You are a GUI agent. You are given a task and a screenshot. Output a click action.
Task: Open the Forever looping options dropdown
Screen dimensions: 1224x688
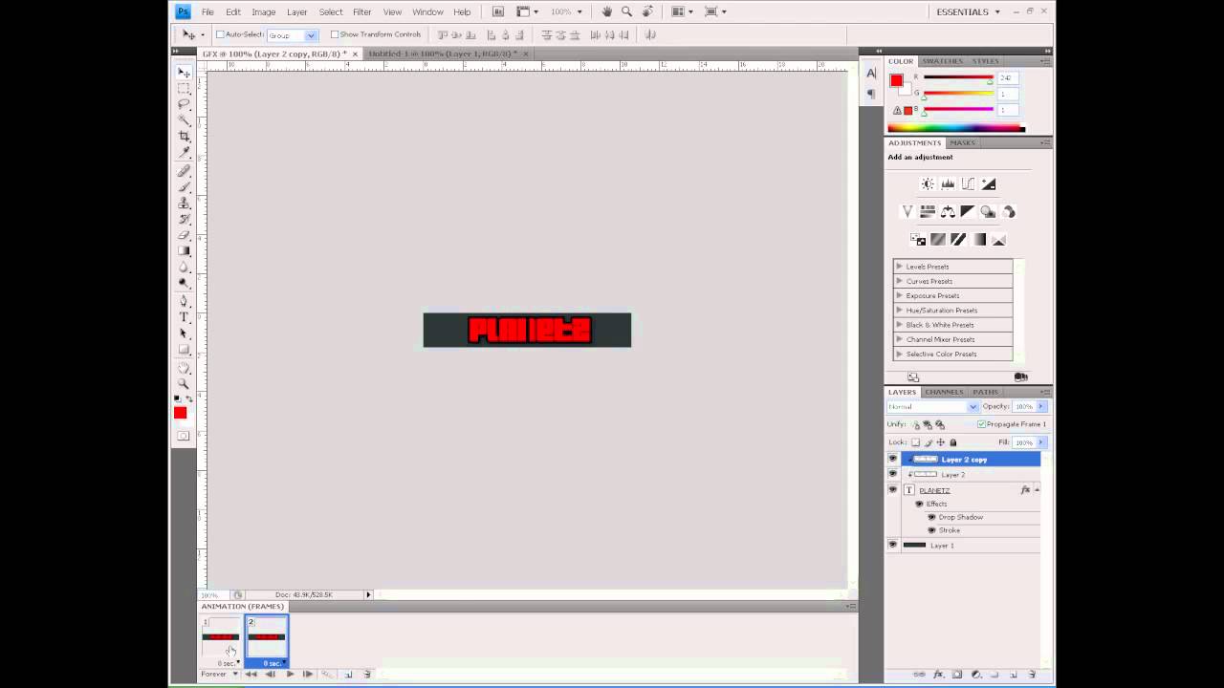(x=219, y=675)
